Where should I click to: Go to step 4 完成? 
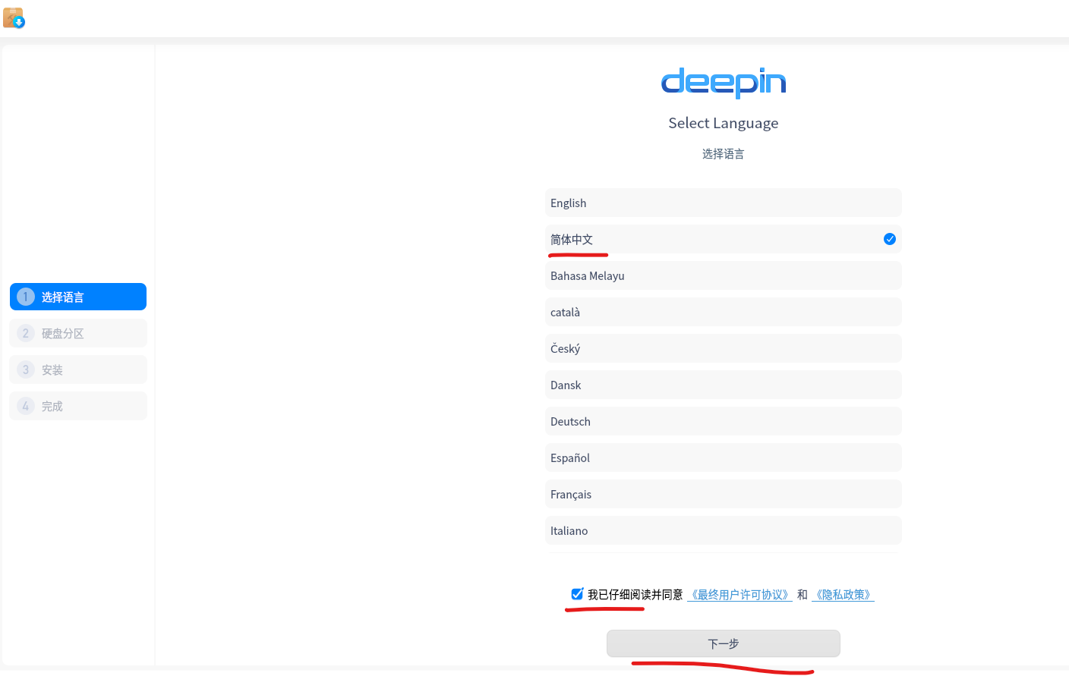[x=78, y=406]
